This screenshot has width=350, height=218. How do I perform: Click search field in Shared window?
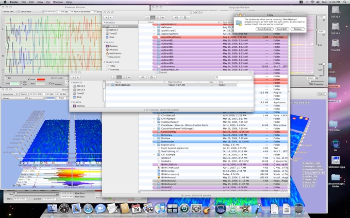click(234, 78)
